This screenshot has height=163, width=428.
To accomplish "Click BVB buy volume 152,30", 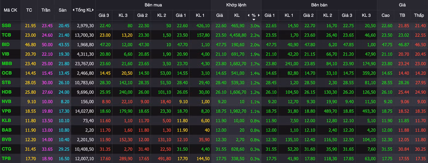I will coord(125,140).
